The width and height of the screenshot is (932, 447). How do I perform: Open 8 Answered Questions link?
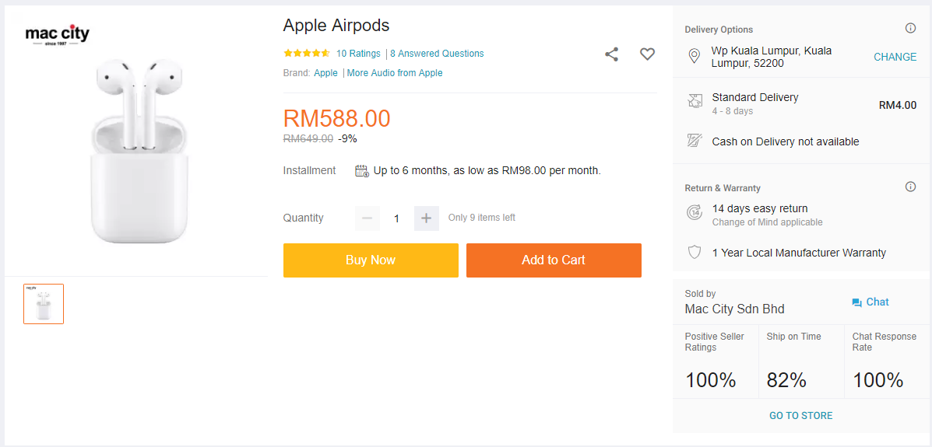click(437, 54)
